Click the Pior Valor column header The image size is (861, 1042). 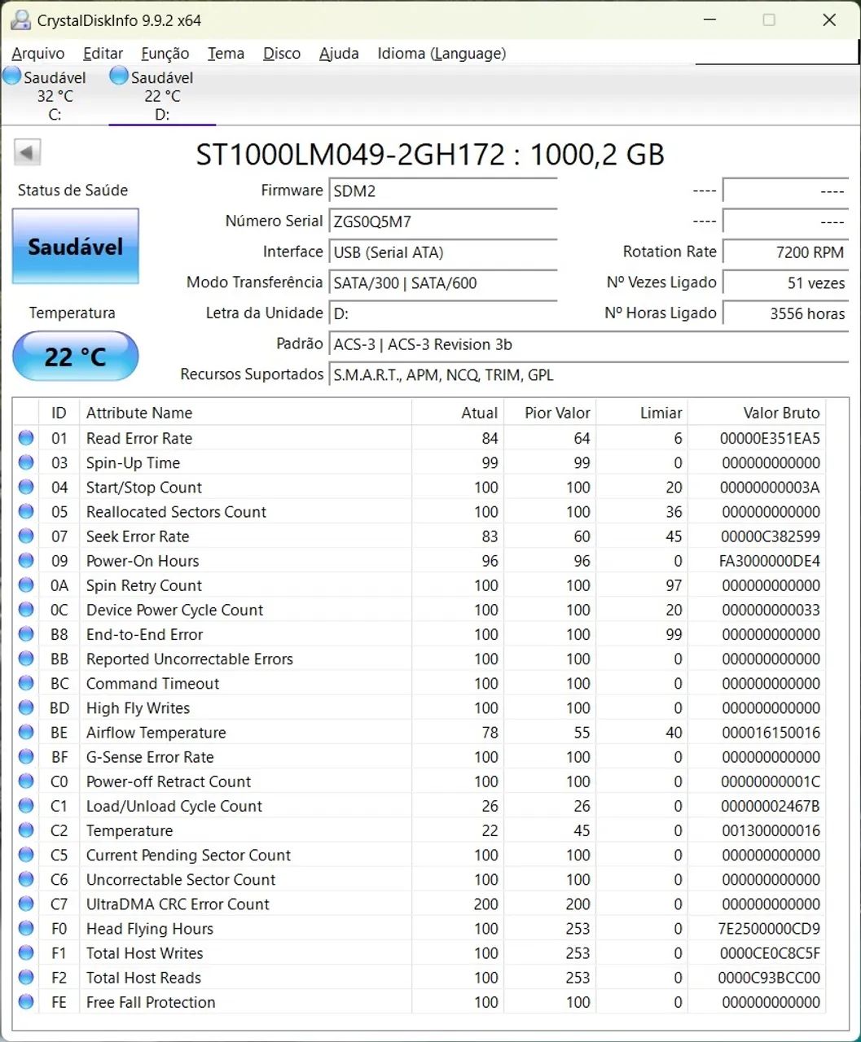pos(550,413)
